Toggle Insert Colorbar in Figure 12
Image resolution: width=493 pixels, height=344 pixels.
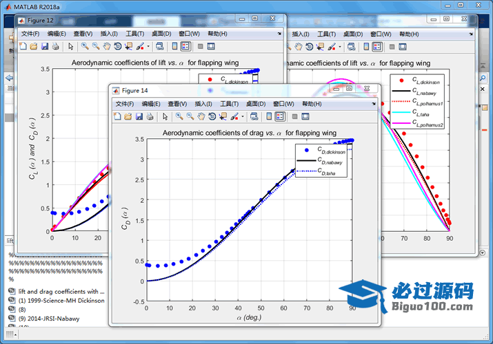pos(174,46)
